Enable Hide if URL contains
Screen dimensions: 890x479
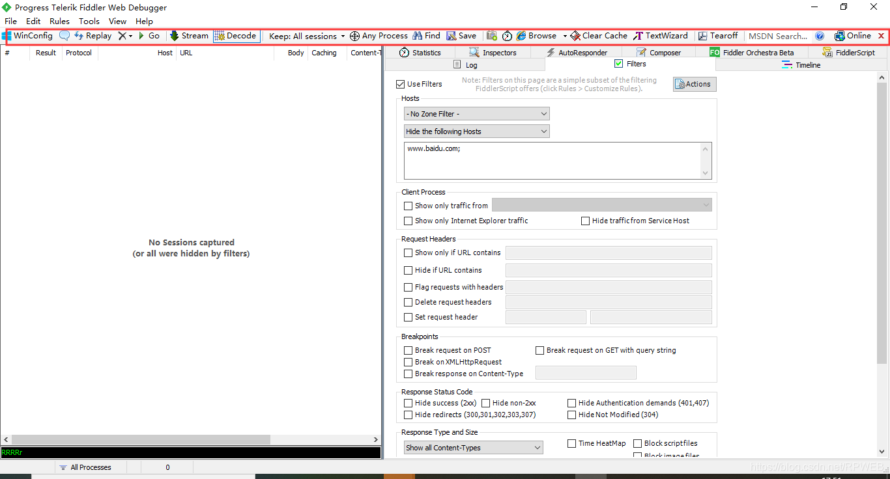point(409,270)
